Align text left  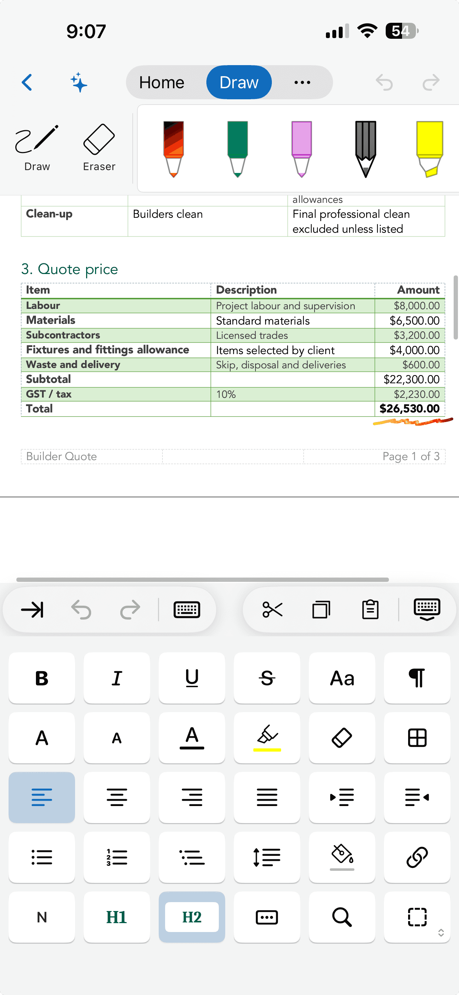pyautogui.click(x=42, y=797)
